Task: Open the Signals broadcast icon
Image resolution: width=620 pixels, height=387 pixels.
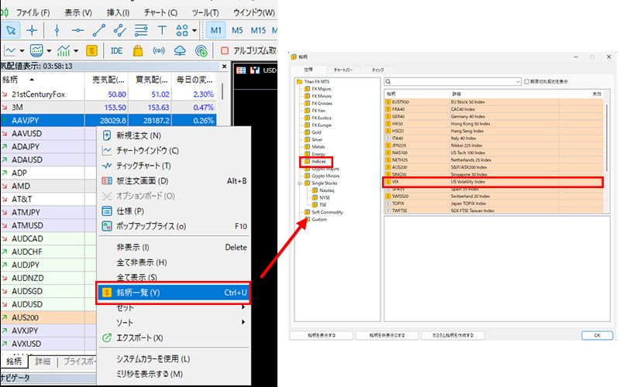Action: point(159,51)
